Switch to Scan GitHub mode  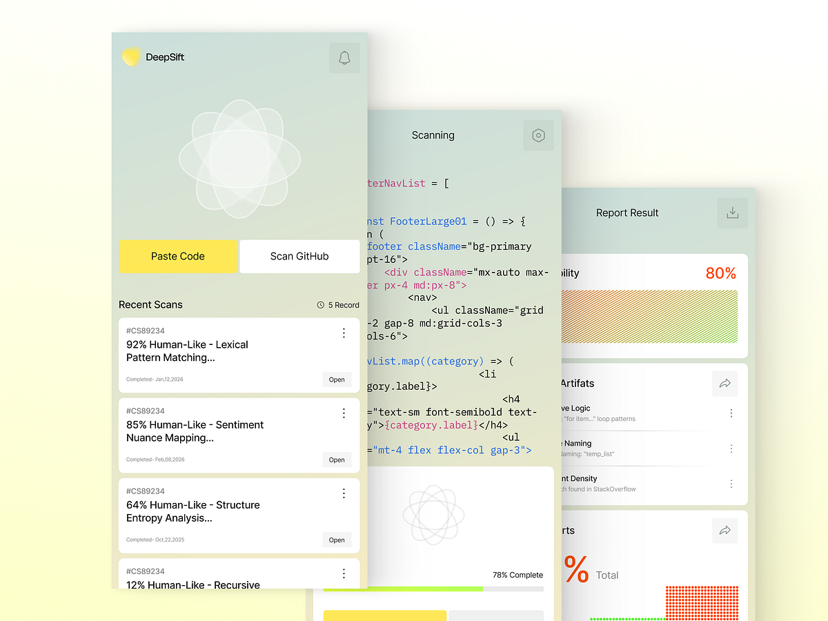point(299,256)
